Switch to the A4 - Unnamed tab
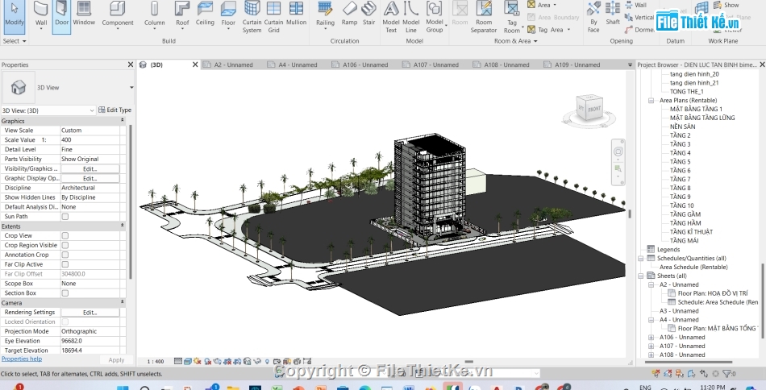The height and width of the screenshot is (390, 766). 298,64
